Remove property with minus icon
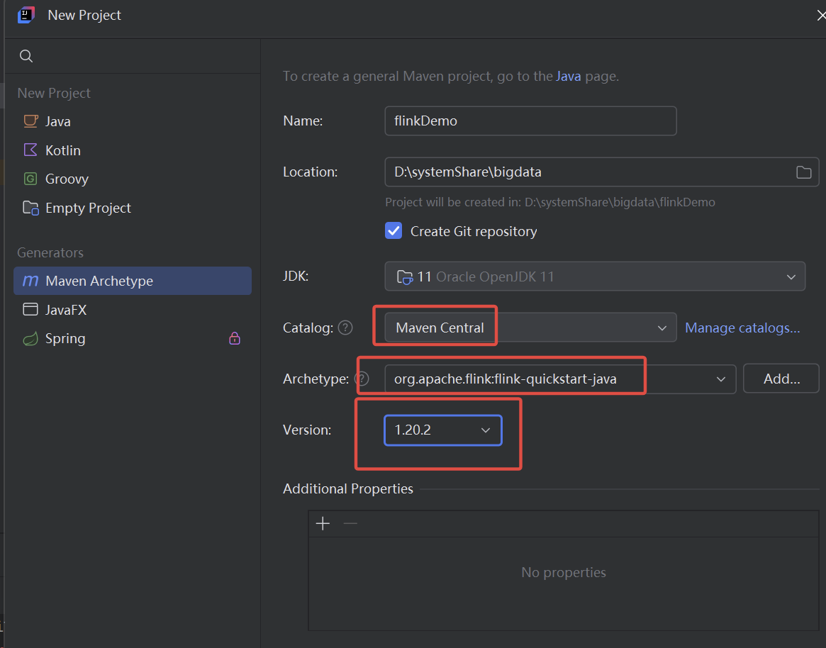 [x=350, y=523]
